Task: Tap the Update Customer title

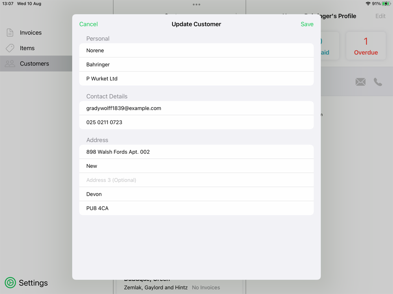Action: pos(196,24)
